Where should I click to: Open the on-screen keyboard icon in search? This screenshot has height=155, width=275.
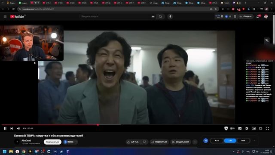click(x=153, y=16)
